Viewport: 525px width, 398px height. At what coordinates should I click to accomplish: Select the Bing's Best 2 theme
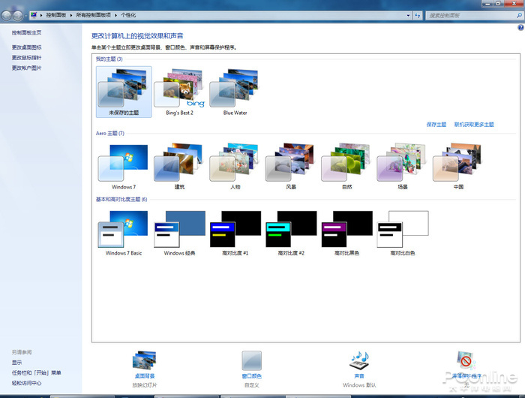point(179,92)
